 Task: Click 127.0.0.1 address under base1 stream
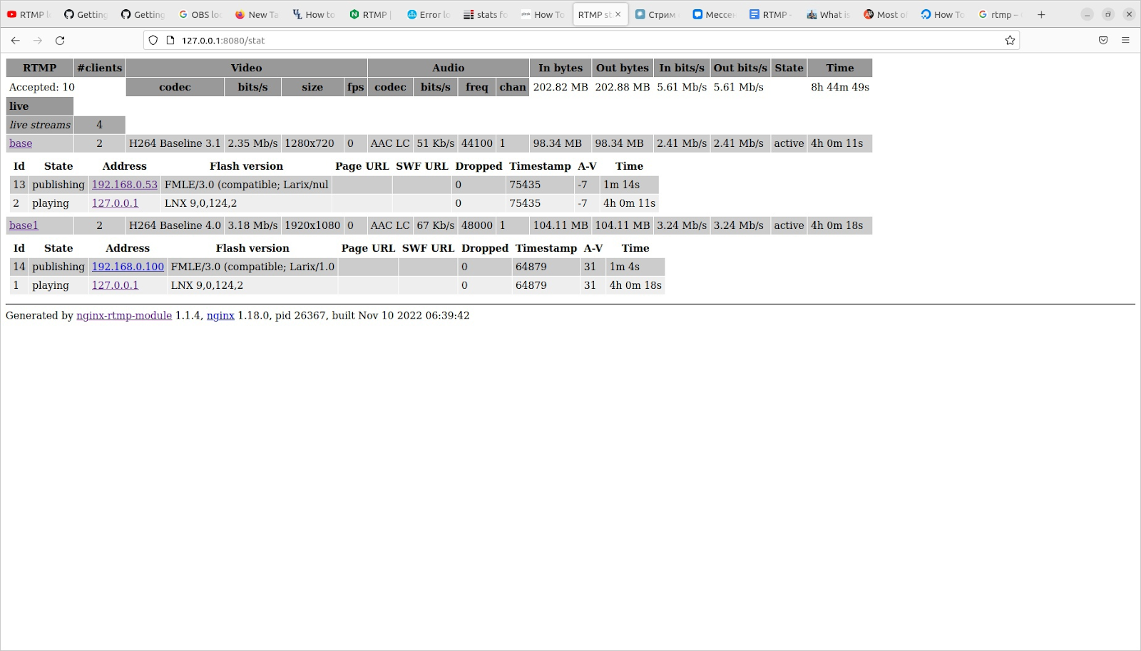(x=115, y=285)
